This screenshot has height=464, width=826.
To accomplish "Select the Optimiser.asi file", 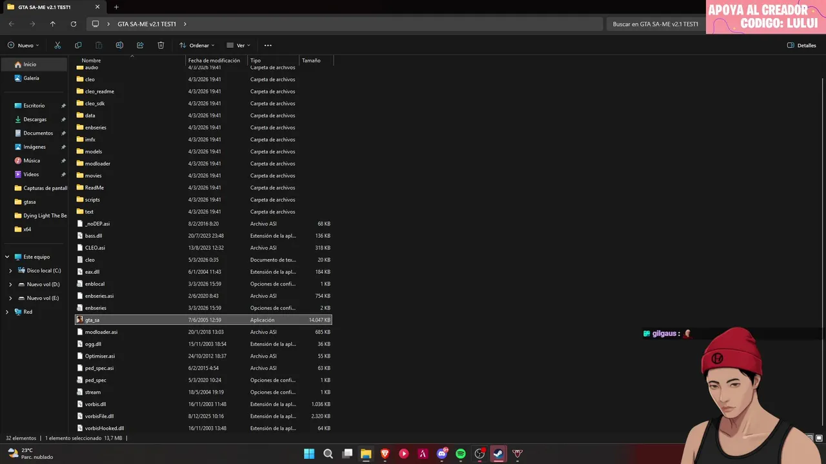I will tap(203, 356).
